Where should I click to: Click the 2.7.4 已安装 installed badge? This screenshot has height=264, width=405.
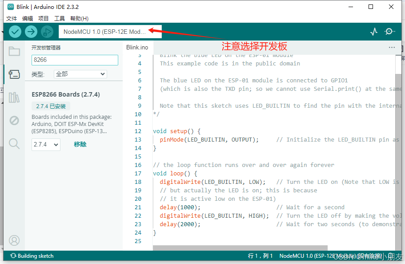coord(51,106)
